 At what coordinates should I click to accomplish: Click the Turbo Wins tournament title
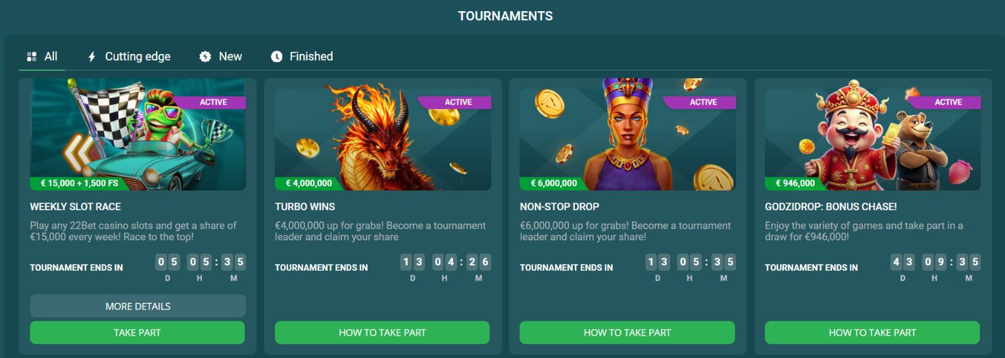point(305,206)
